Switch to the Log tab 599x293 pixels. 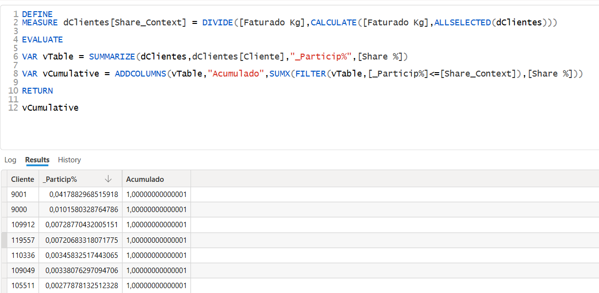point(10,159)
